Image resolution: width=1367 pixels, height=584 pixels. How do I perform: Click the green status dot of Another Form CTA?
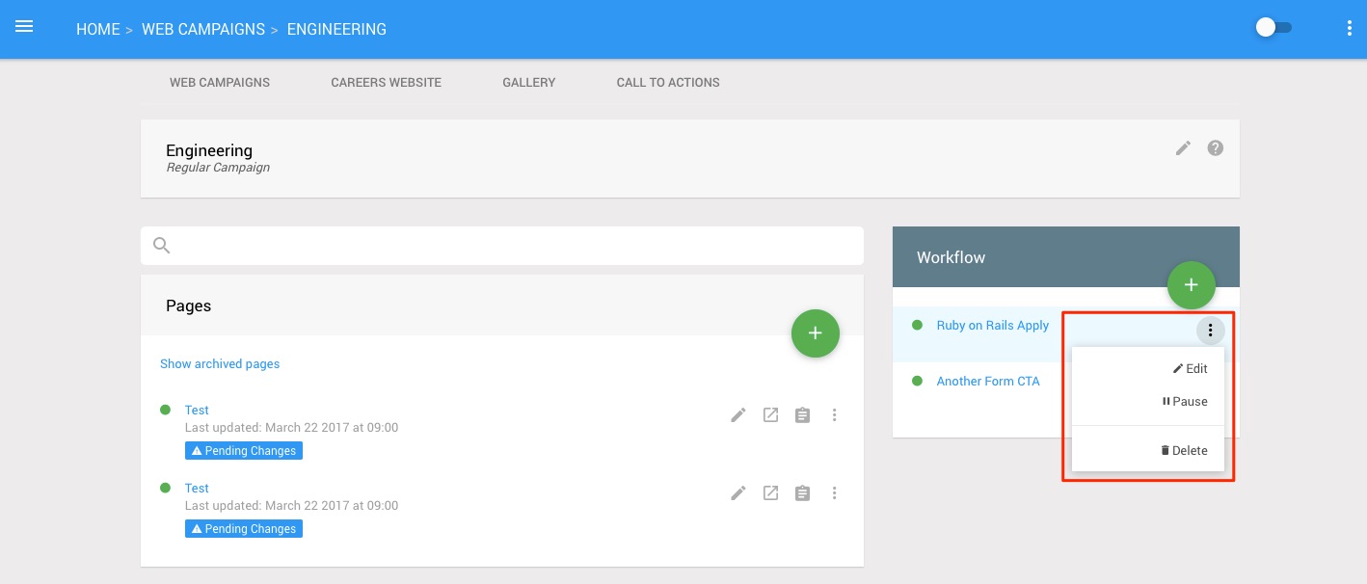point(917,381)
